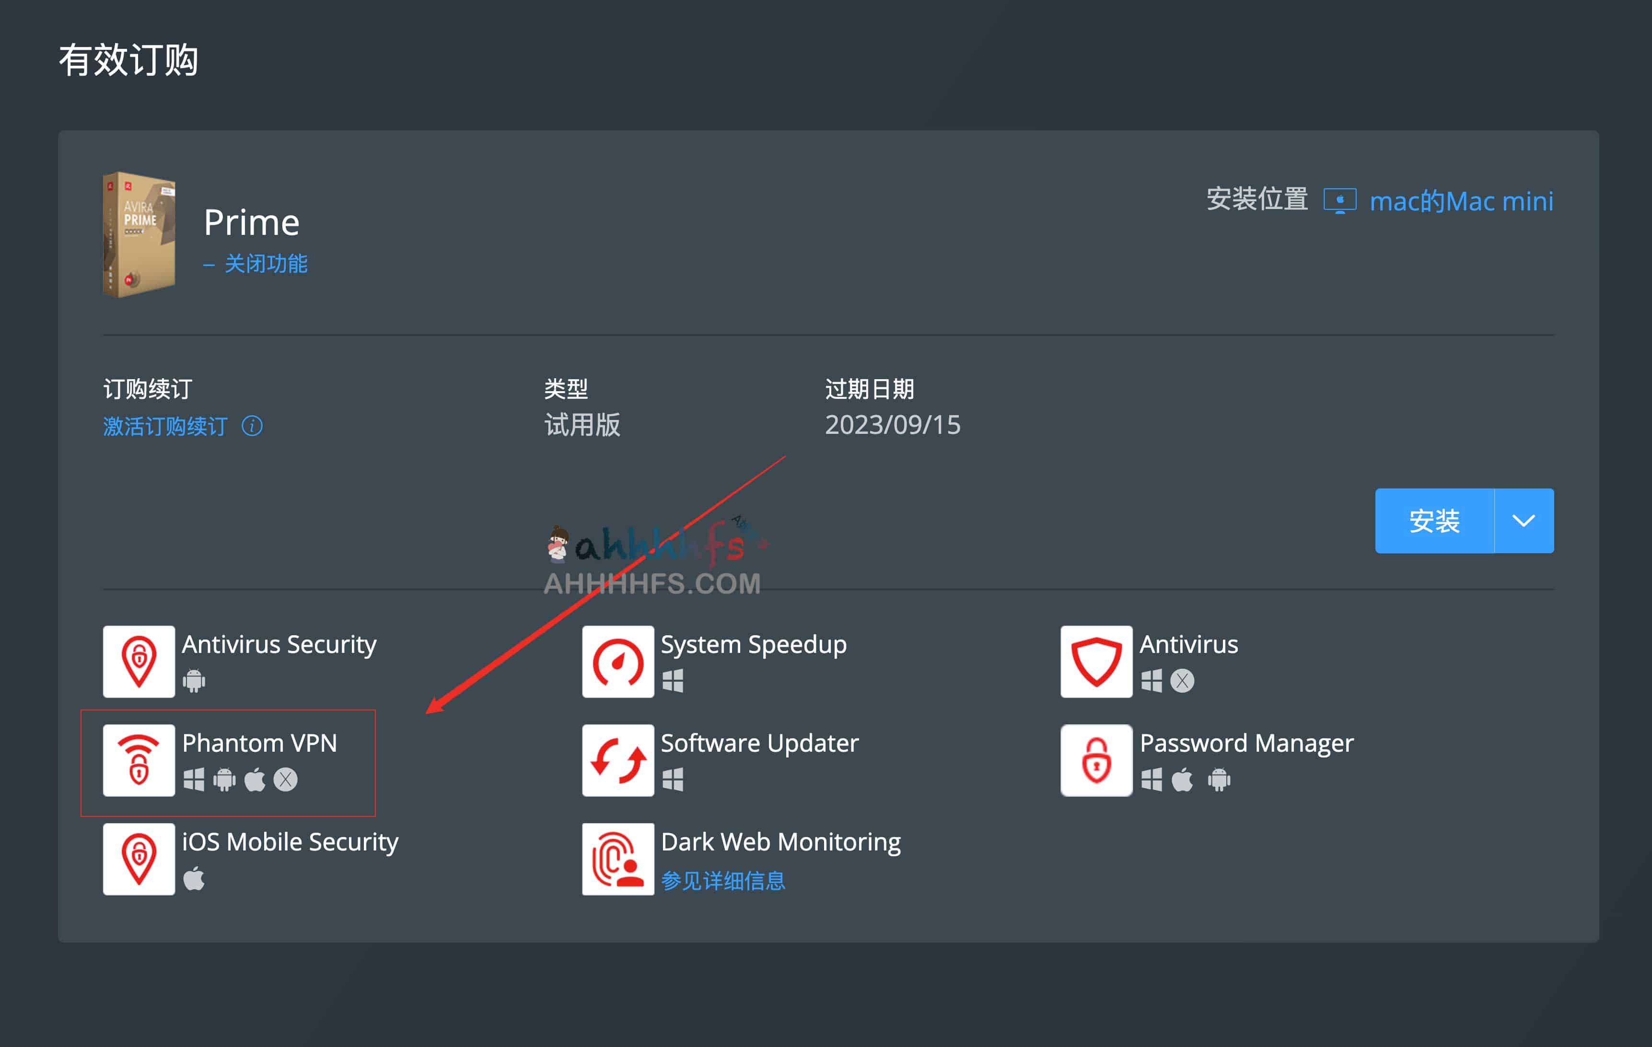The height and width of the screenshot is (1047, 1652).
Task: Click the X platform icon under Antivirus
Action: (1183, 681)
